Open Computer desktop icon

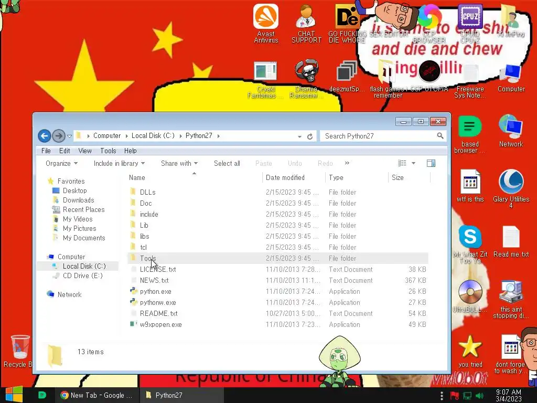pyautogui.click(x=511, y=78)
